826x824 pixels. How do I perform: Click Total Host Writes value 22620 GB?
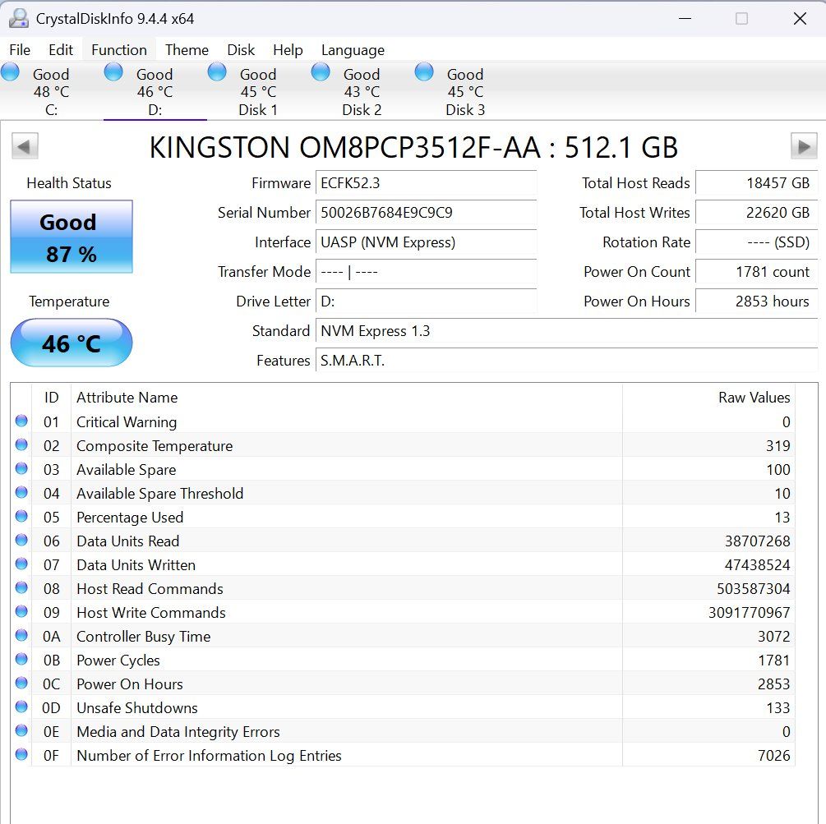[x=756, y=213]
